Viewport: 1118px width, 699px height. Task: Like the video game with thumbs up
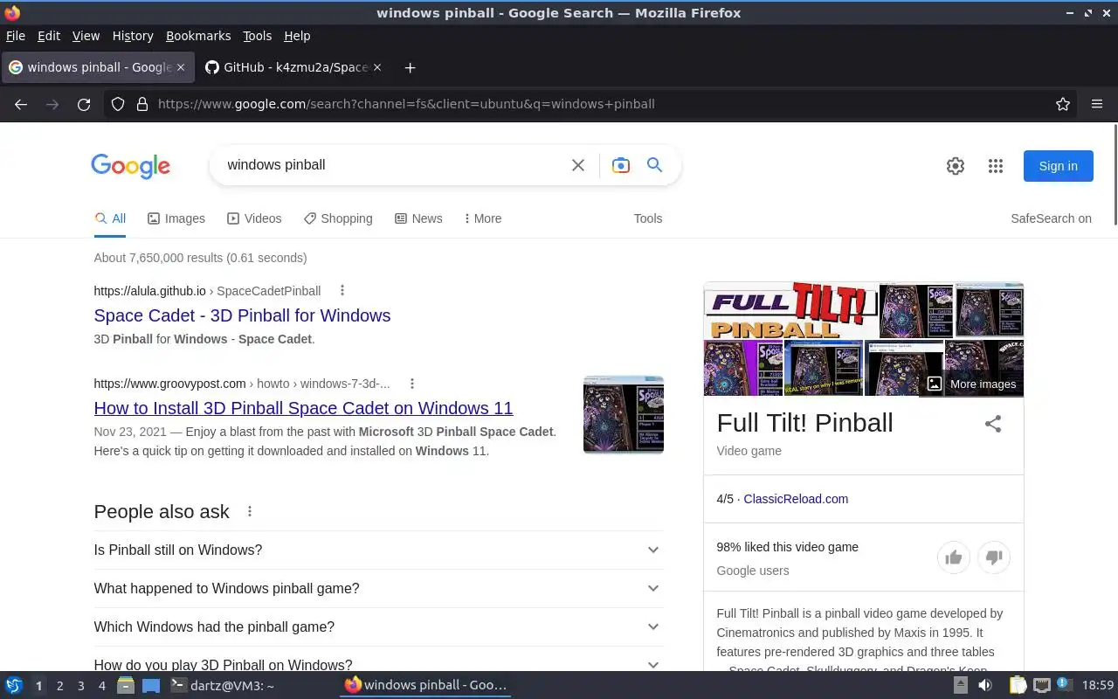(x=954, y=557)
